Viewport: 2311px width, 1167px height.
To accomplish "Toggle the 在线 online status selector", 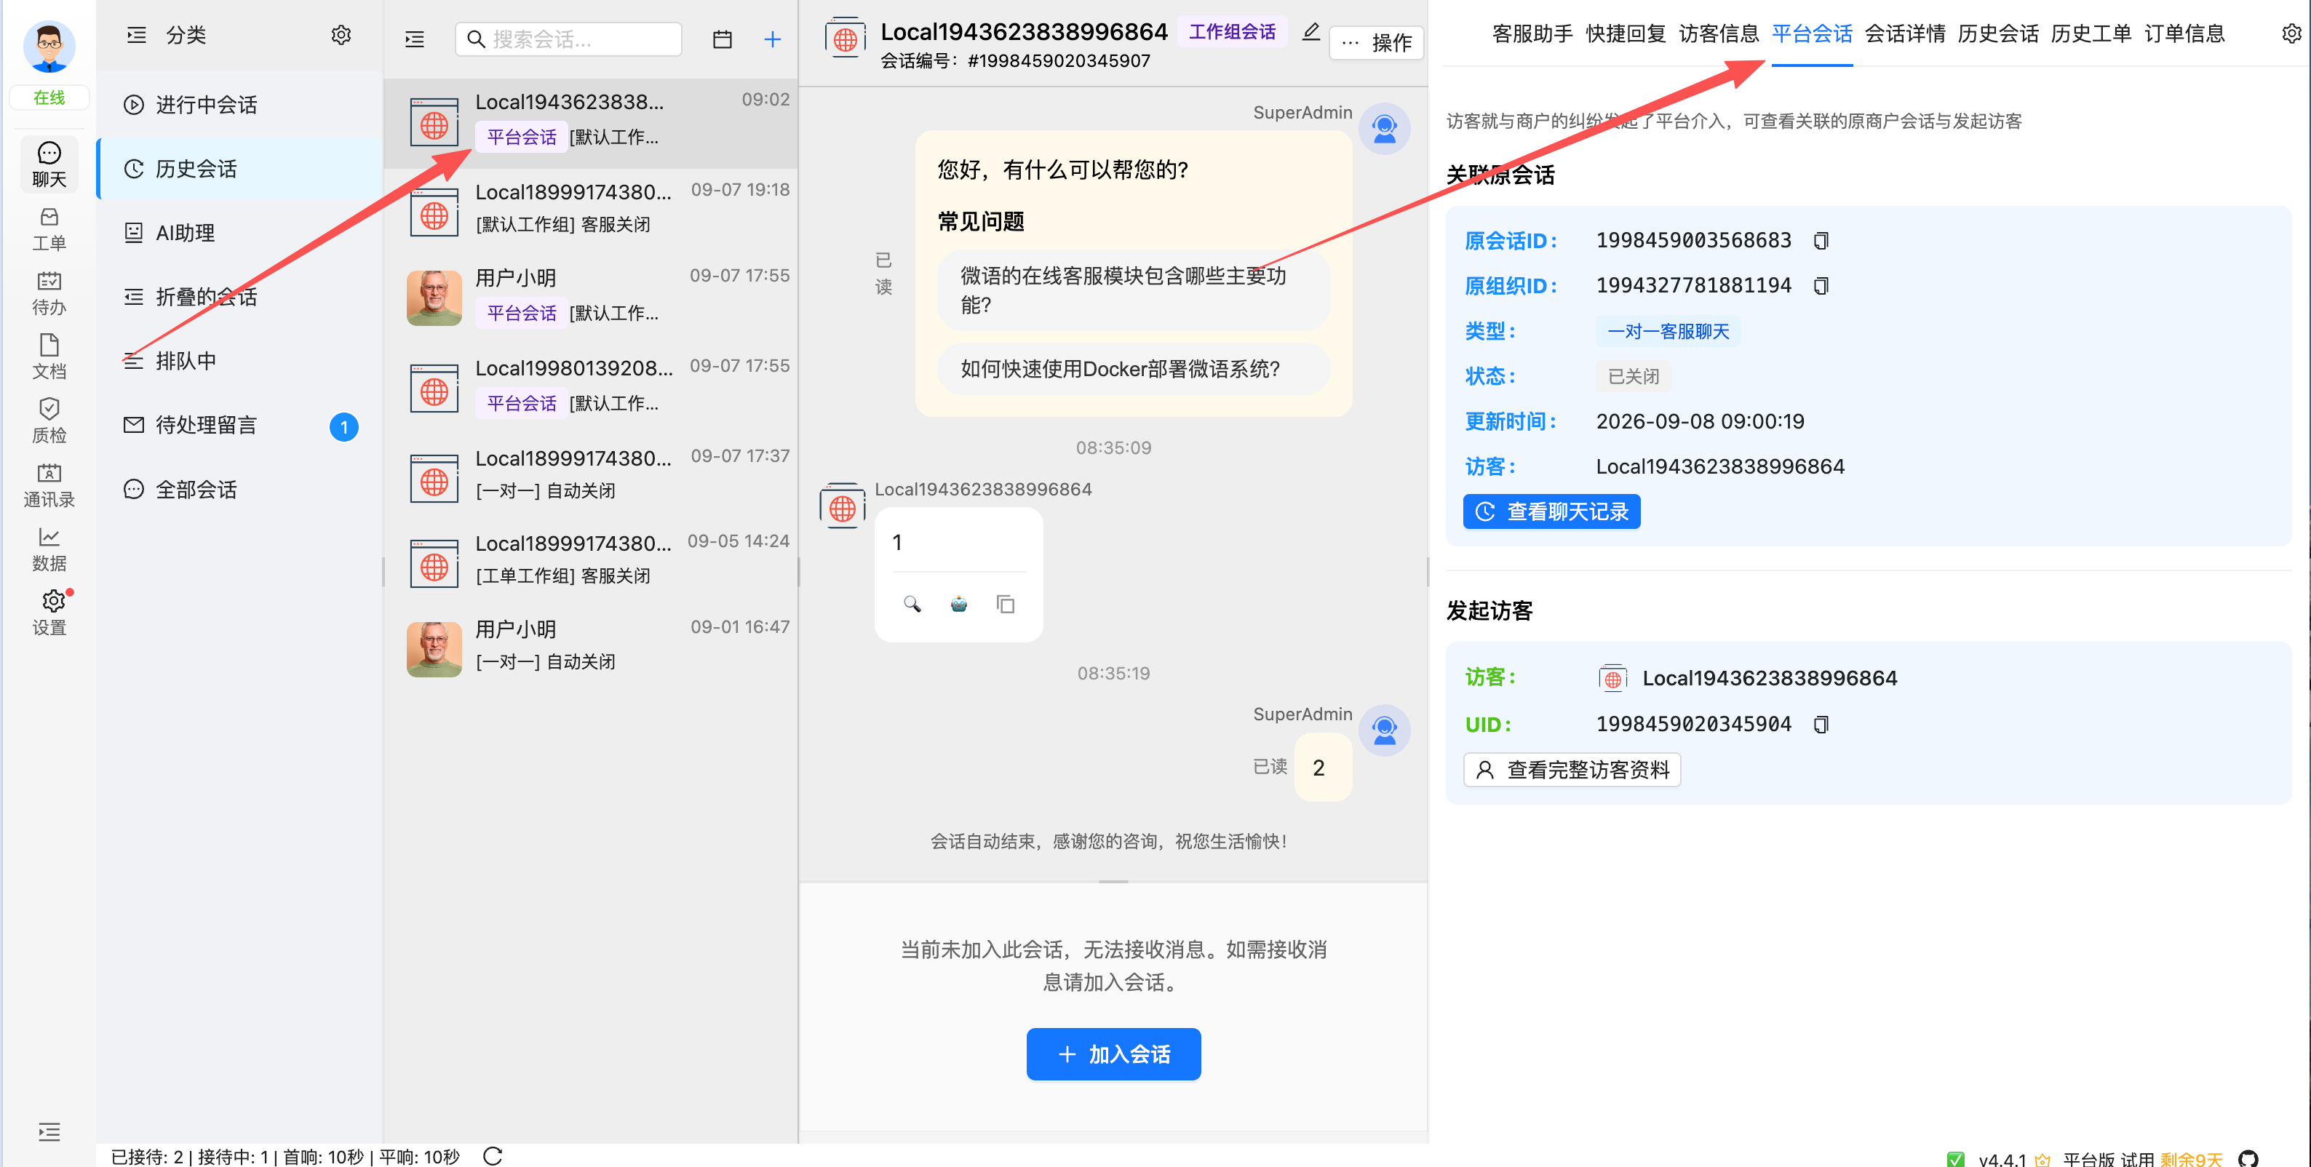I will click(49, 97).
